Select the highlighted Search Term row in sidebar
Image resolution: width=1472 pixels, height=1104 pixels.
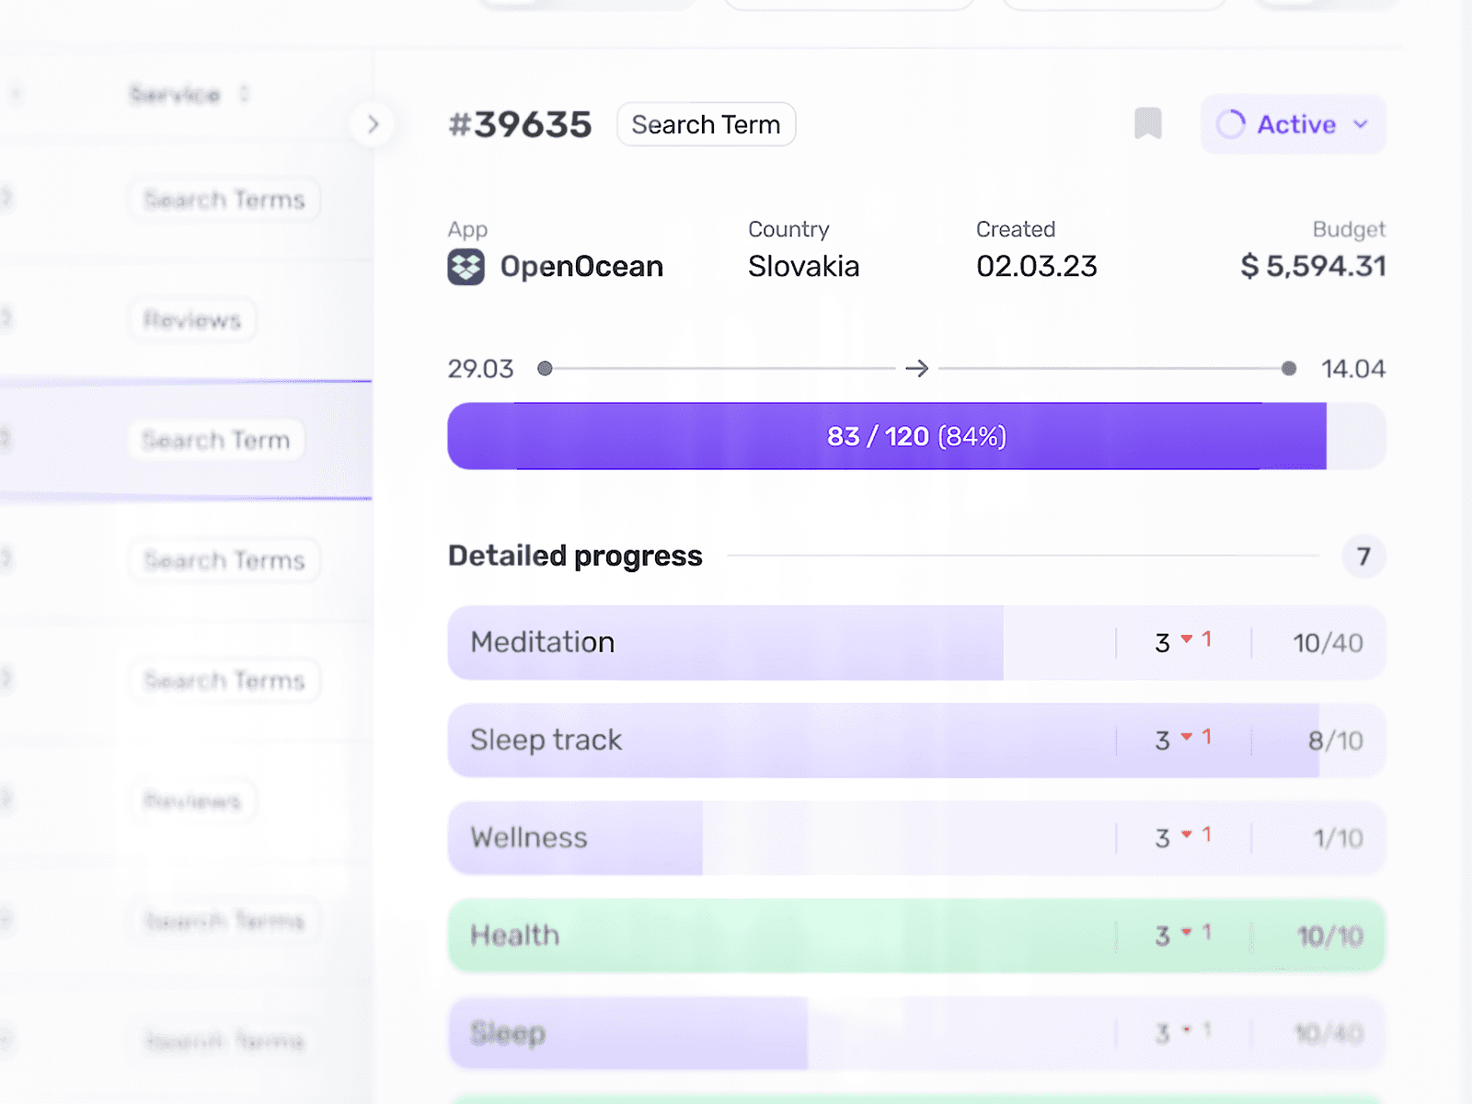(x=186, y=440)
